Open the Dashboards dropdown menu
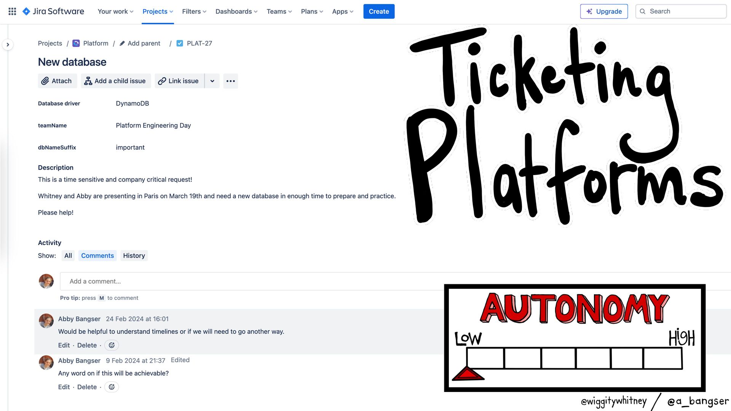Image resolution: width=731 pixels, height=411 pixels. point(236,11)
